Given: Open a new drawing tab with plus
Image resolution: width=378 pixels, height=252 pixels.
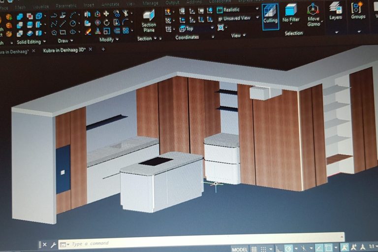Looking at the screenshot, I should (103, 49).
